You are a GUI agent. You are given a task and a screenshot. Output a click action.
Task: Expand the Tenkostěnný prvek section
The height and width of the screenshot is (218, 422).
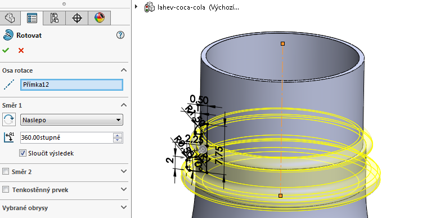124,189
